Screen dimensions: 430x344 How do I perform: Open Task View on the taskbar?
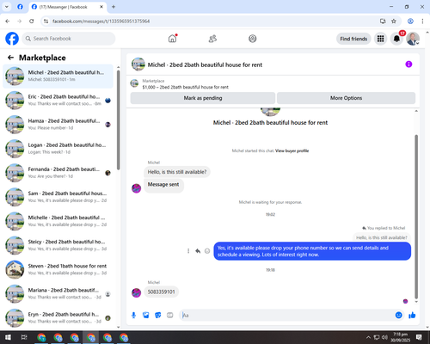(24, 337)
